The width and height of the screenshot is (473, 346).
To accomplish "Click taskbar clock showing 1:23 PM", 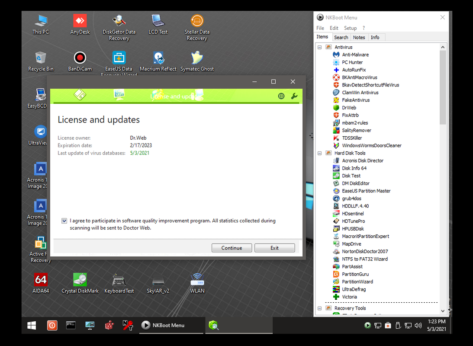I will click(437, 325).
